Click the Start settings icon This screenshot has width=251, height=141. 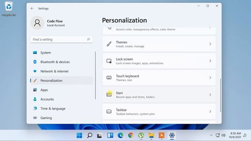click(109, 95)
